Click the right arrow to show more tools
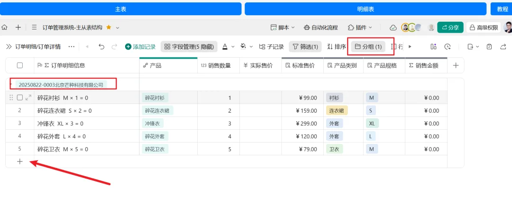This screenshot has height=197, width=512. click(x=410, y=46)
